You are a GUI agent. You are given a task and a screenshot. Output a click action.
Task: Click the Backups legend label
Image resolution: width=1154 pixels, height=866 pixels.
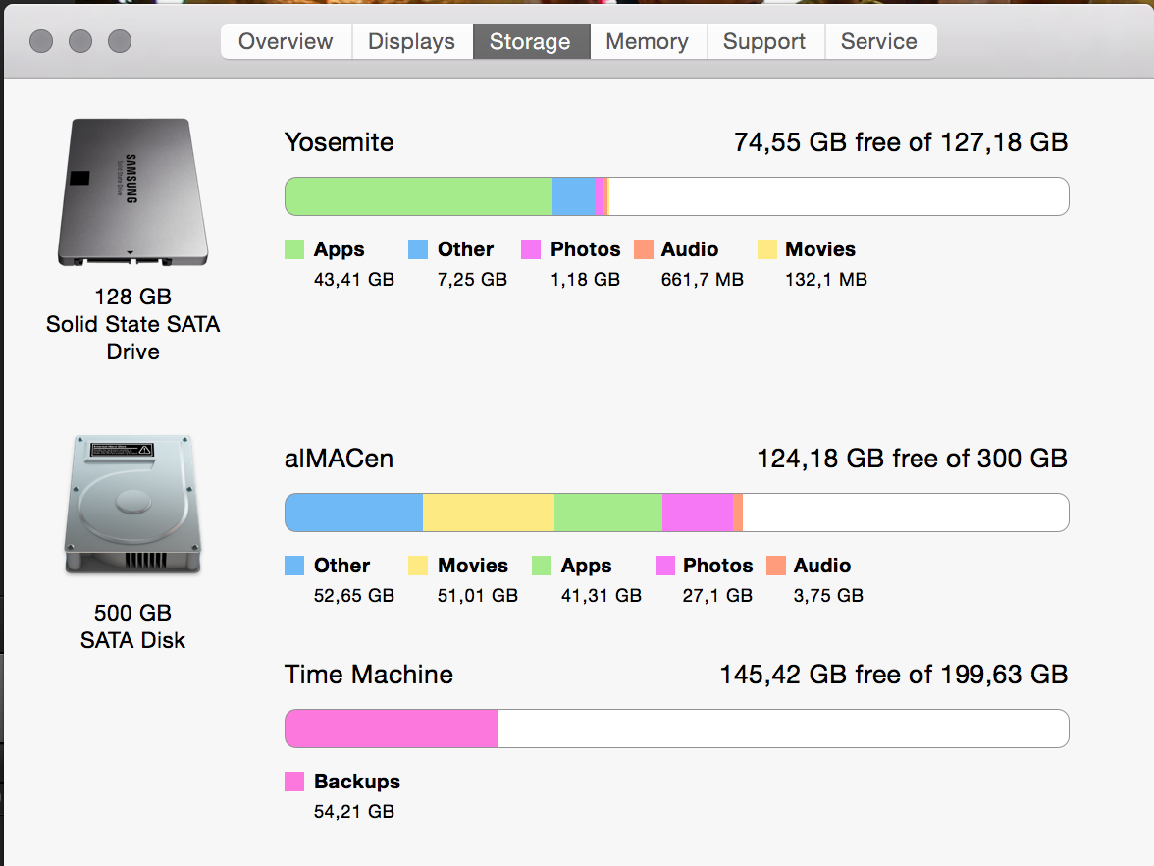357,782
